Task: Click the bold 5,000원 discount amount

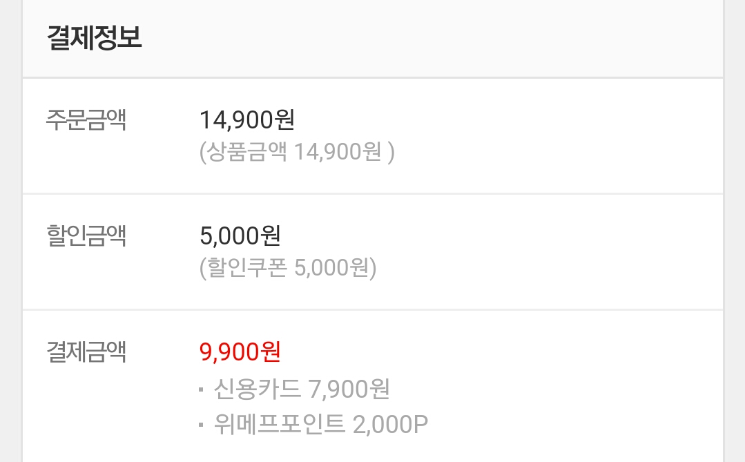Action: [x=240, y=236]
